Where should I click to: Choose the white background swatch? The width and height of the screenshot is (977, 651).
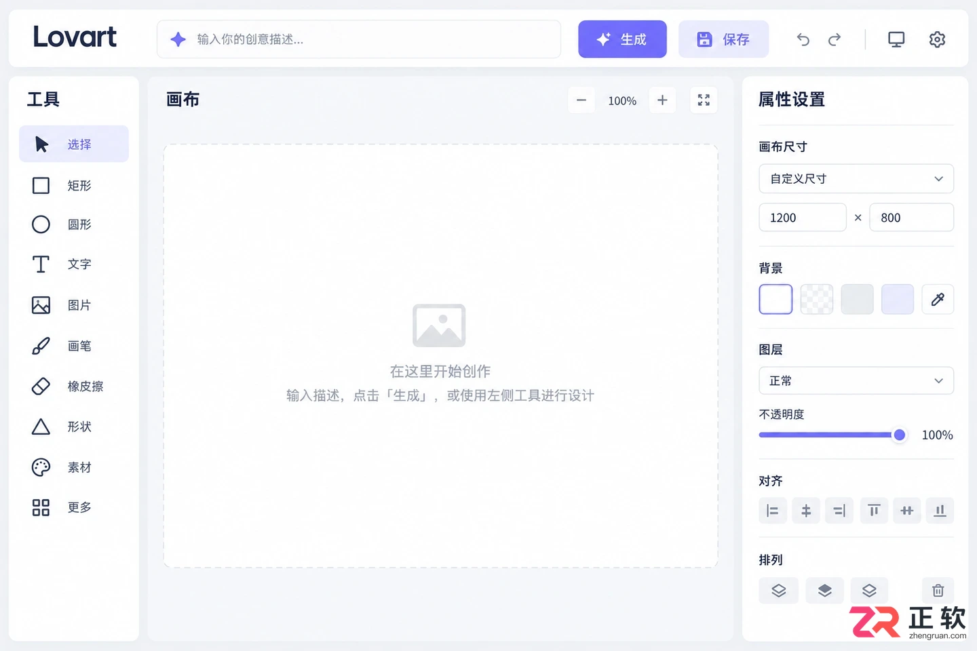point(775,299)
